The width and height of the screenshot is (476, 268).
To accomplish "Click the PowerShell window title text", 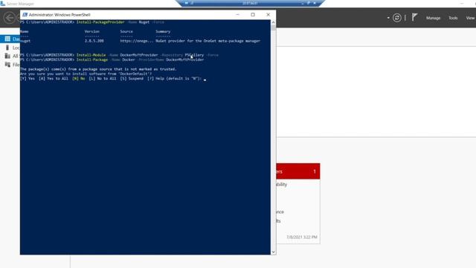I will pyautogui.click(x=59, y=15).
